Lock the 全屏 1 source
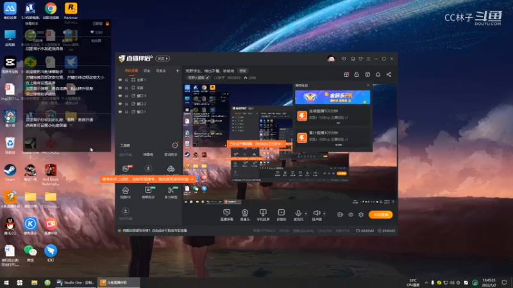 126,79
